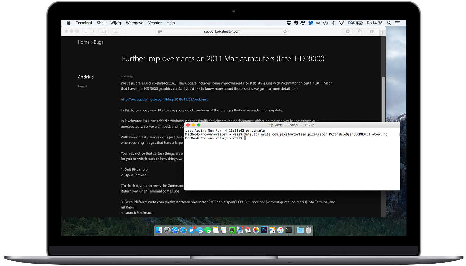Click the scissors menu bar icon
Screen dimensions: 466x266
[318, 23]
